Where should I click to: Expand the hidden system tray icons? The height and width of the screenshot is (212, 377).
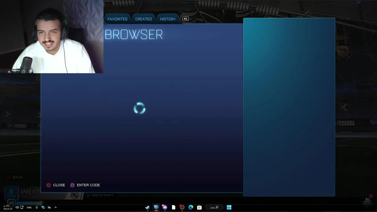click(x=55, y=207)
